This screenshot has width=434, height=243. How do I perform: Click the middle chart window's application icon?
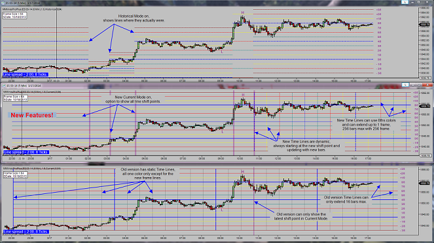[x=3, y=86]
